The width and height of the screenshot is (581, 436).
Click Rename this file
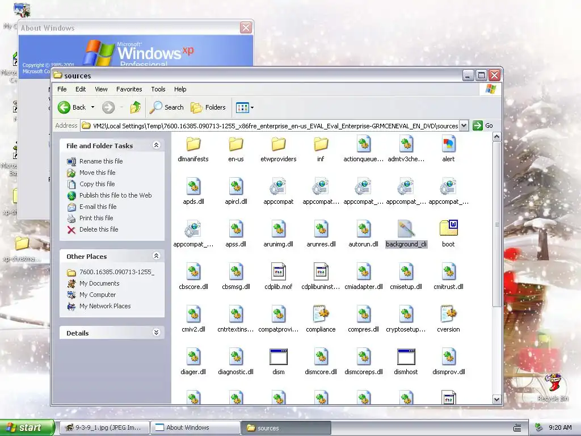(101, 161)
